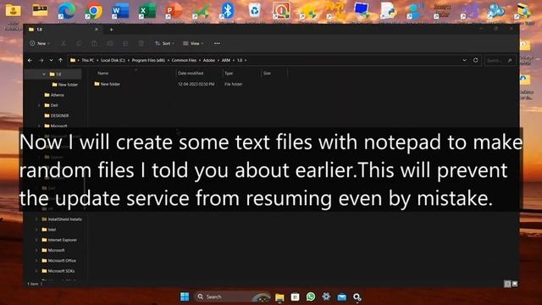Collapse the 1.0 folder in tree

[x=44, y=74]
